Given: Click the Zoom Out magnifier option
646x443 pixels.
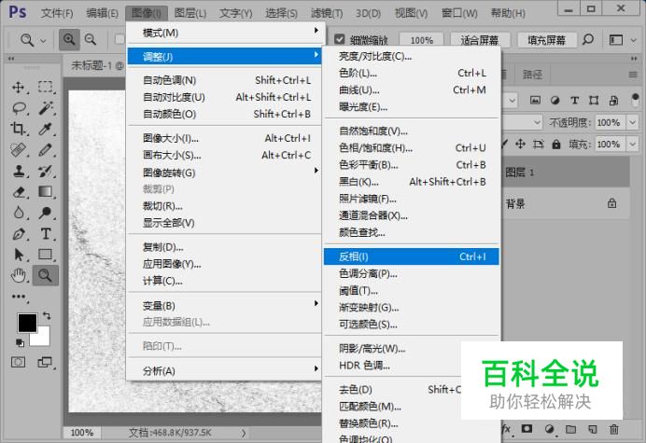Looking at the screenshot, I should tap(91, 39).
